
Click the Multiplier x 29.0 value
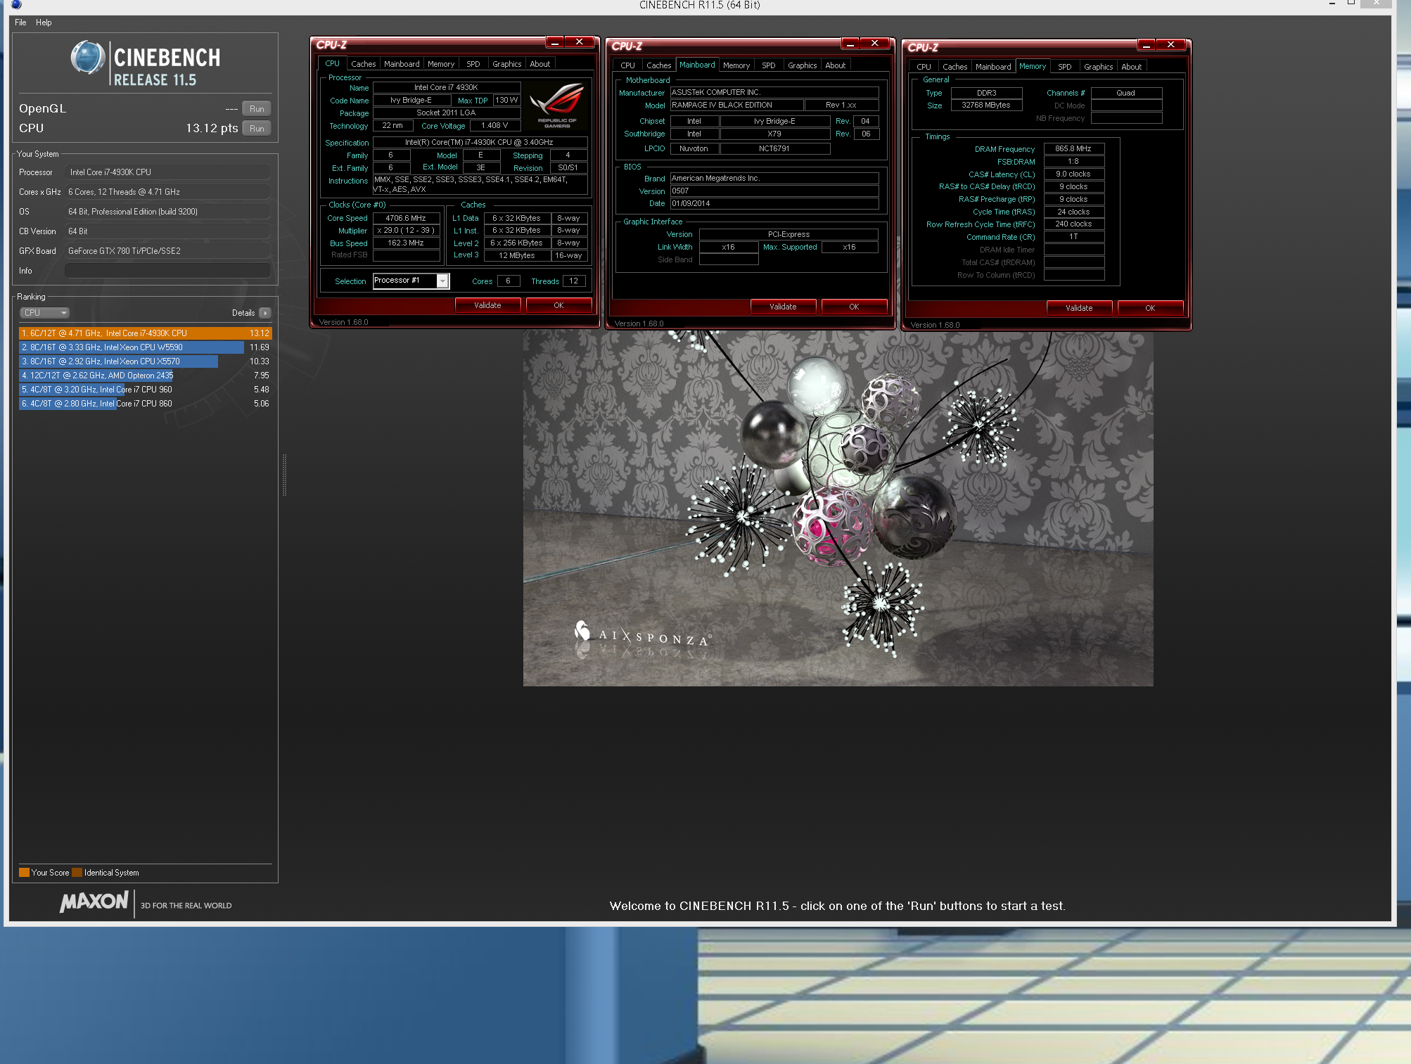pyautogui.click(x=406, y=231)
